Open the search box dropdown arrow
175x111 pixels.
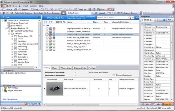click(133, 17)
